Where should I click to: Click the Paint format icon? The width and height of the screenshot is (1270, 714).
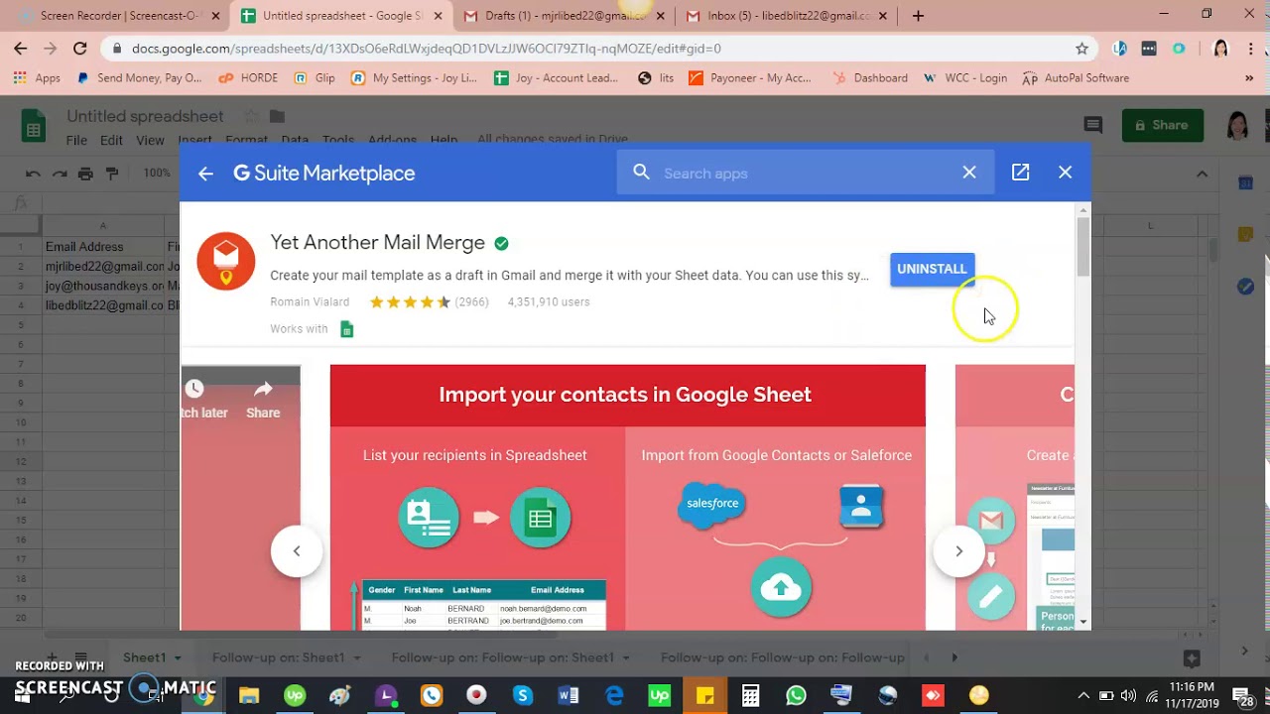coord(112,174)
